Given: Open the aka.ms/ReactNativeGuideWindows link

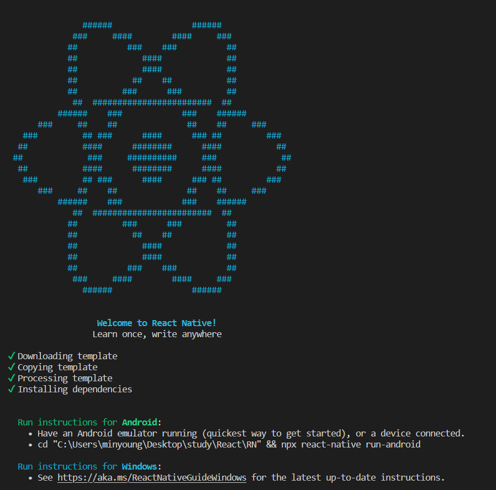Looking at the screenshot, I should pyautogui.click(x=152, y=477).
